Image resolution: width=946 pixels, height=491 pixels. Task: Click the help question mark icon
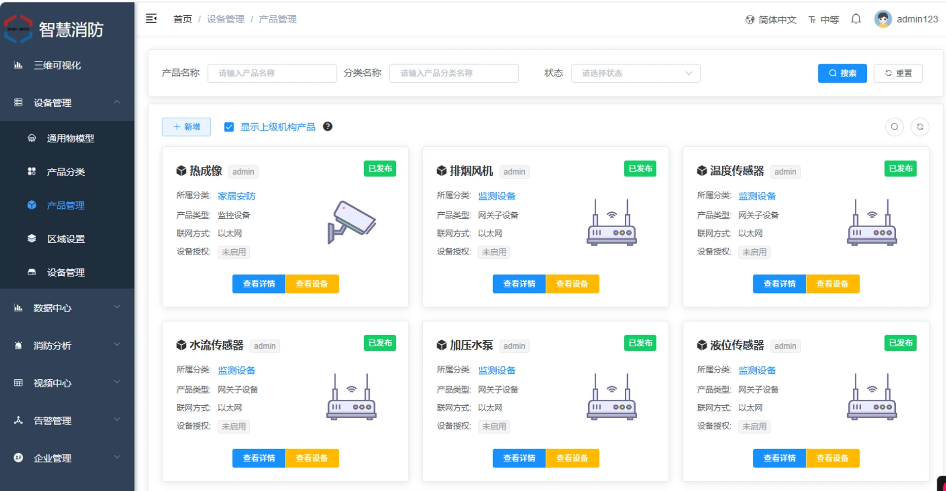[328, 127]
